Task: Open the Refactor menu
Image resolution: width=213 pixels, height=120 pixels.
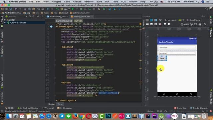Action: (x=89, y=2)
